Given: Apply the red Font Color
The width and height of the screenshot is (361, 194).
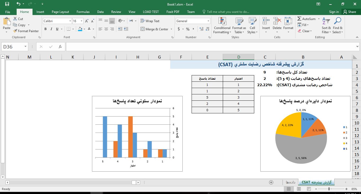Looking at the screenshot, I should tap(89, 29).
